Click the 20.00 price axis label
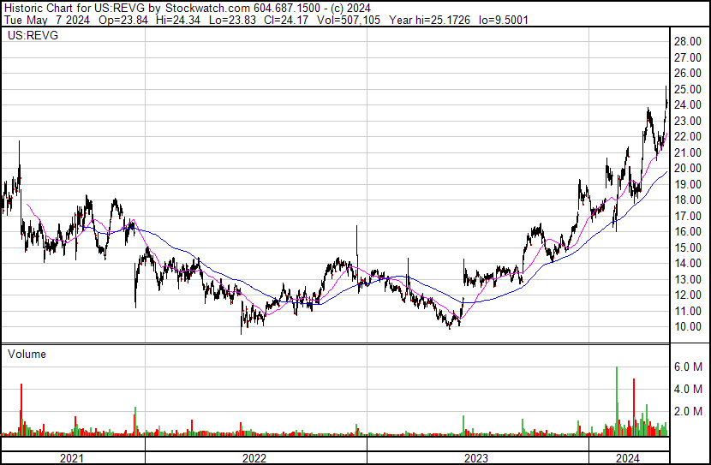The height and width of the screenshot is (465, 711). coord(687,169)
